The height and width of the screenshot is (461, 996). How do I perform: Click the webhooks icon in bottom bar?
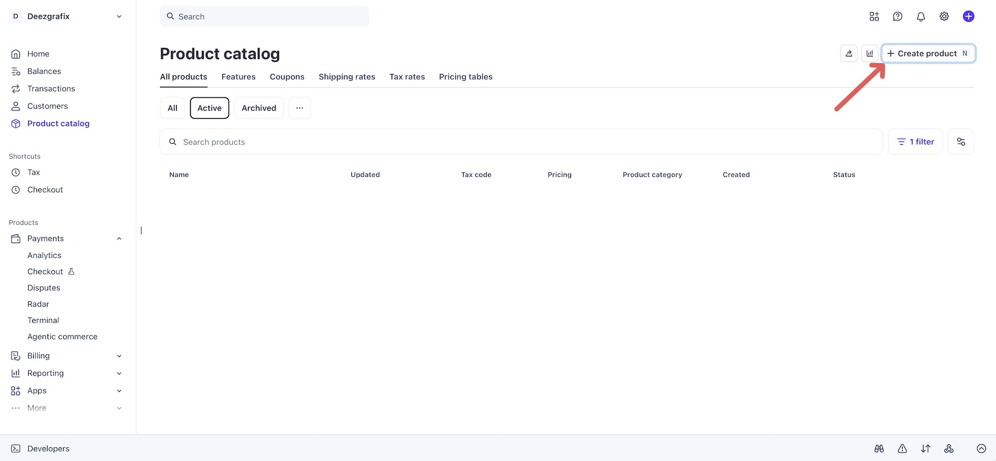coord(949,449)
